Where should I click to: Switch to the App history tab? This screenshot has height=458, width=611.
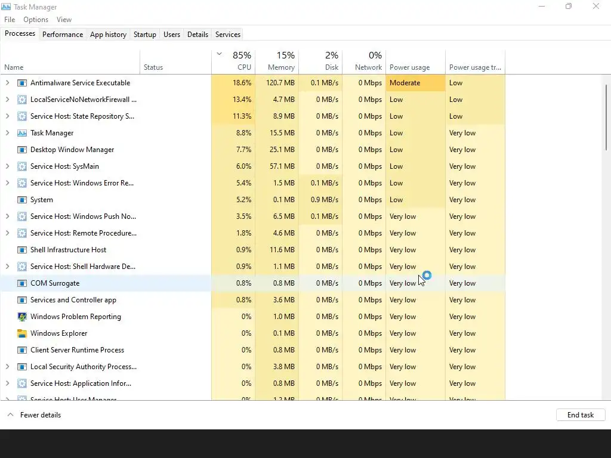point(109,34)
